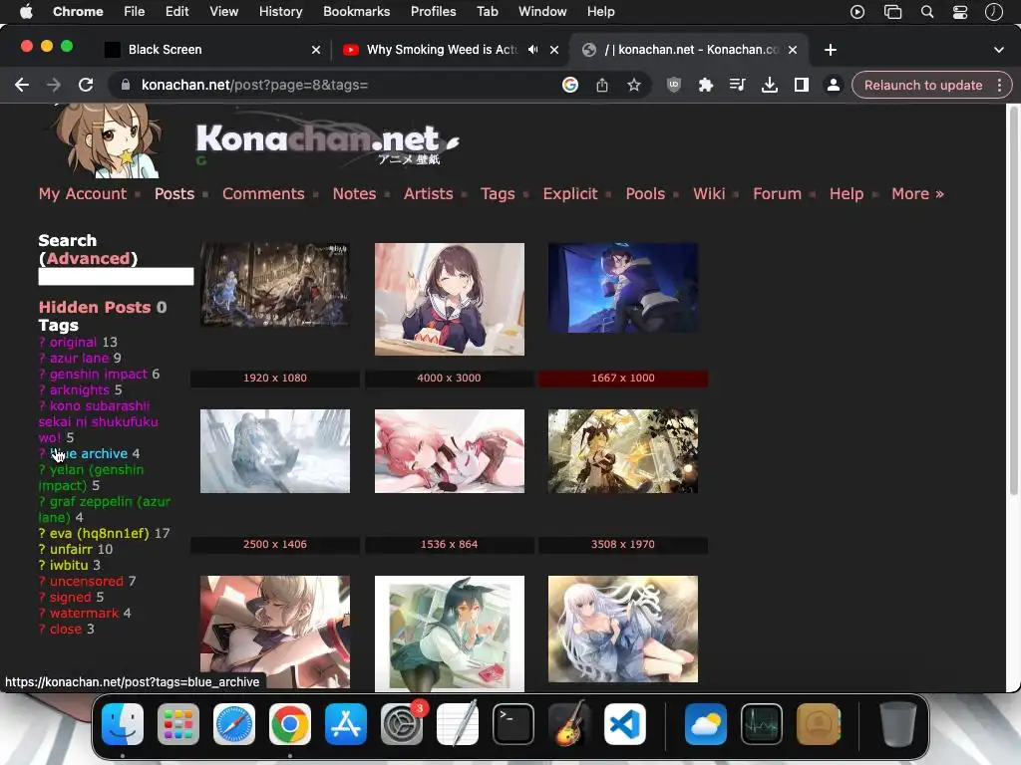
Task: Open a new tab with plus button
Action: tap(830, 50)
